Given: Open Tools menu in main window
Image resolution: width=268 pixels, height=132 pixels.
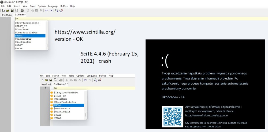Looking at the screenshot, I should click(x=33, y=6).
